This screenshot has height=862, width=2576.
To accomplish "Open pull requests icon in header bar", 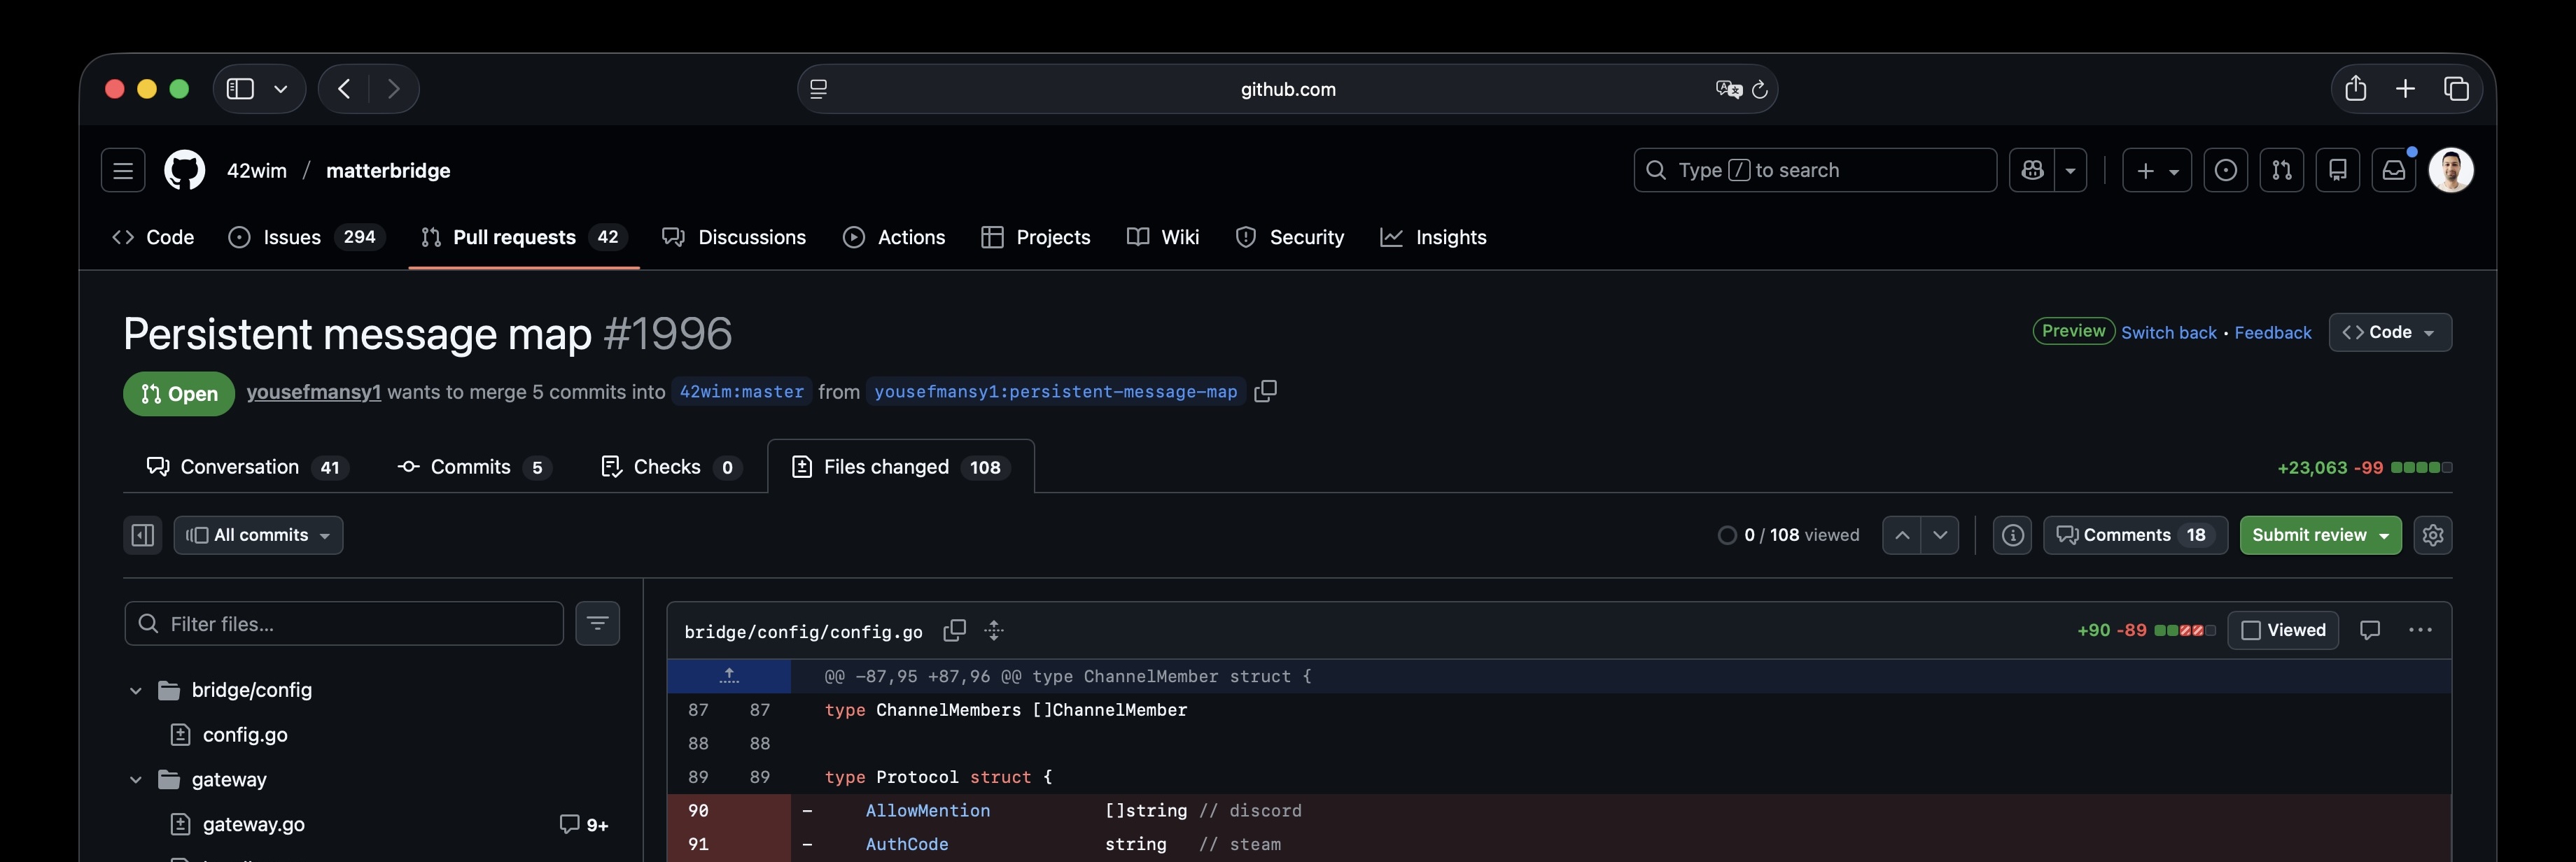I will tap(2281, 169).
